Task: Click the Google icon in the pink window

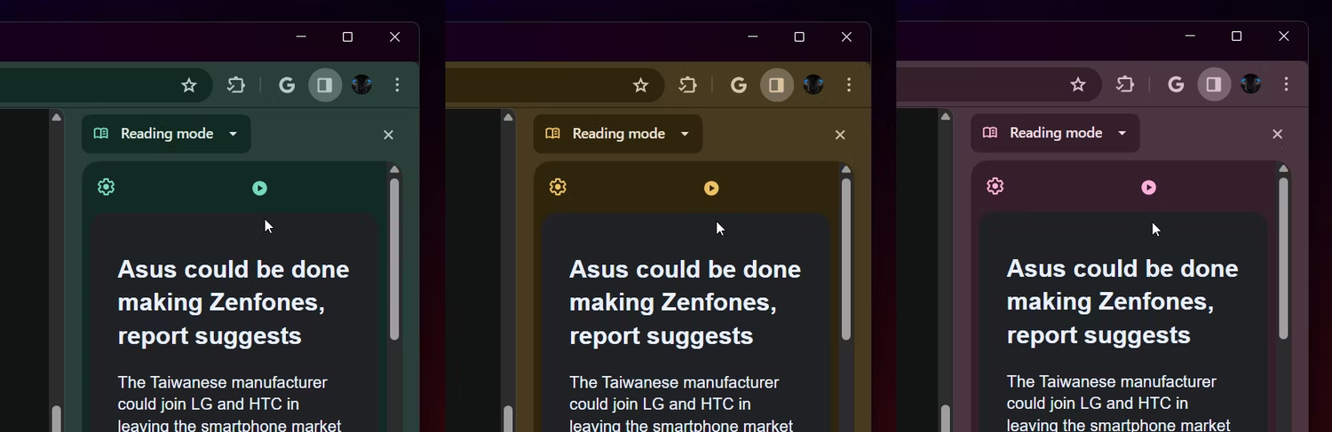Action: 1176,85
